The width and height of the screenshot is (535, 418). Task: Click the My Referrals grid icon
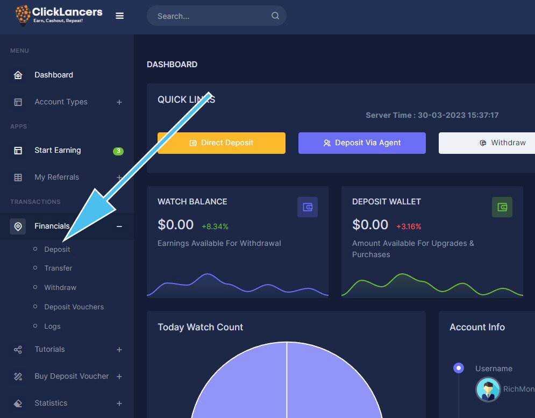click(18, 177)
